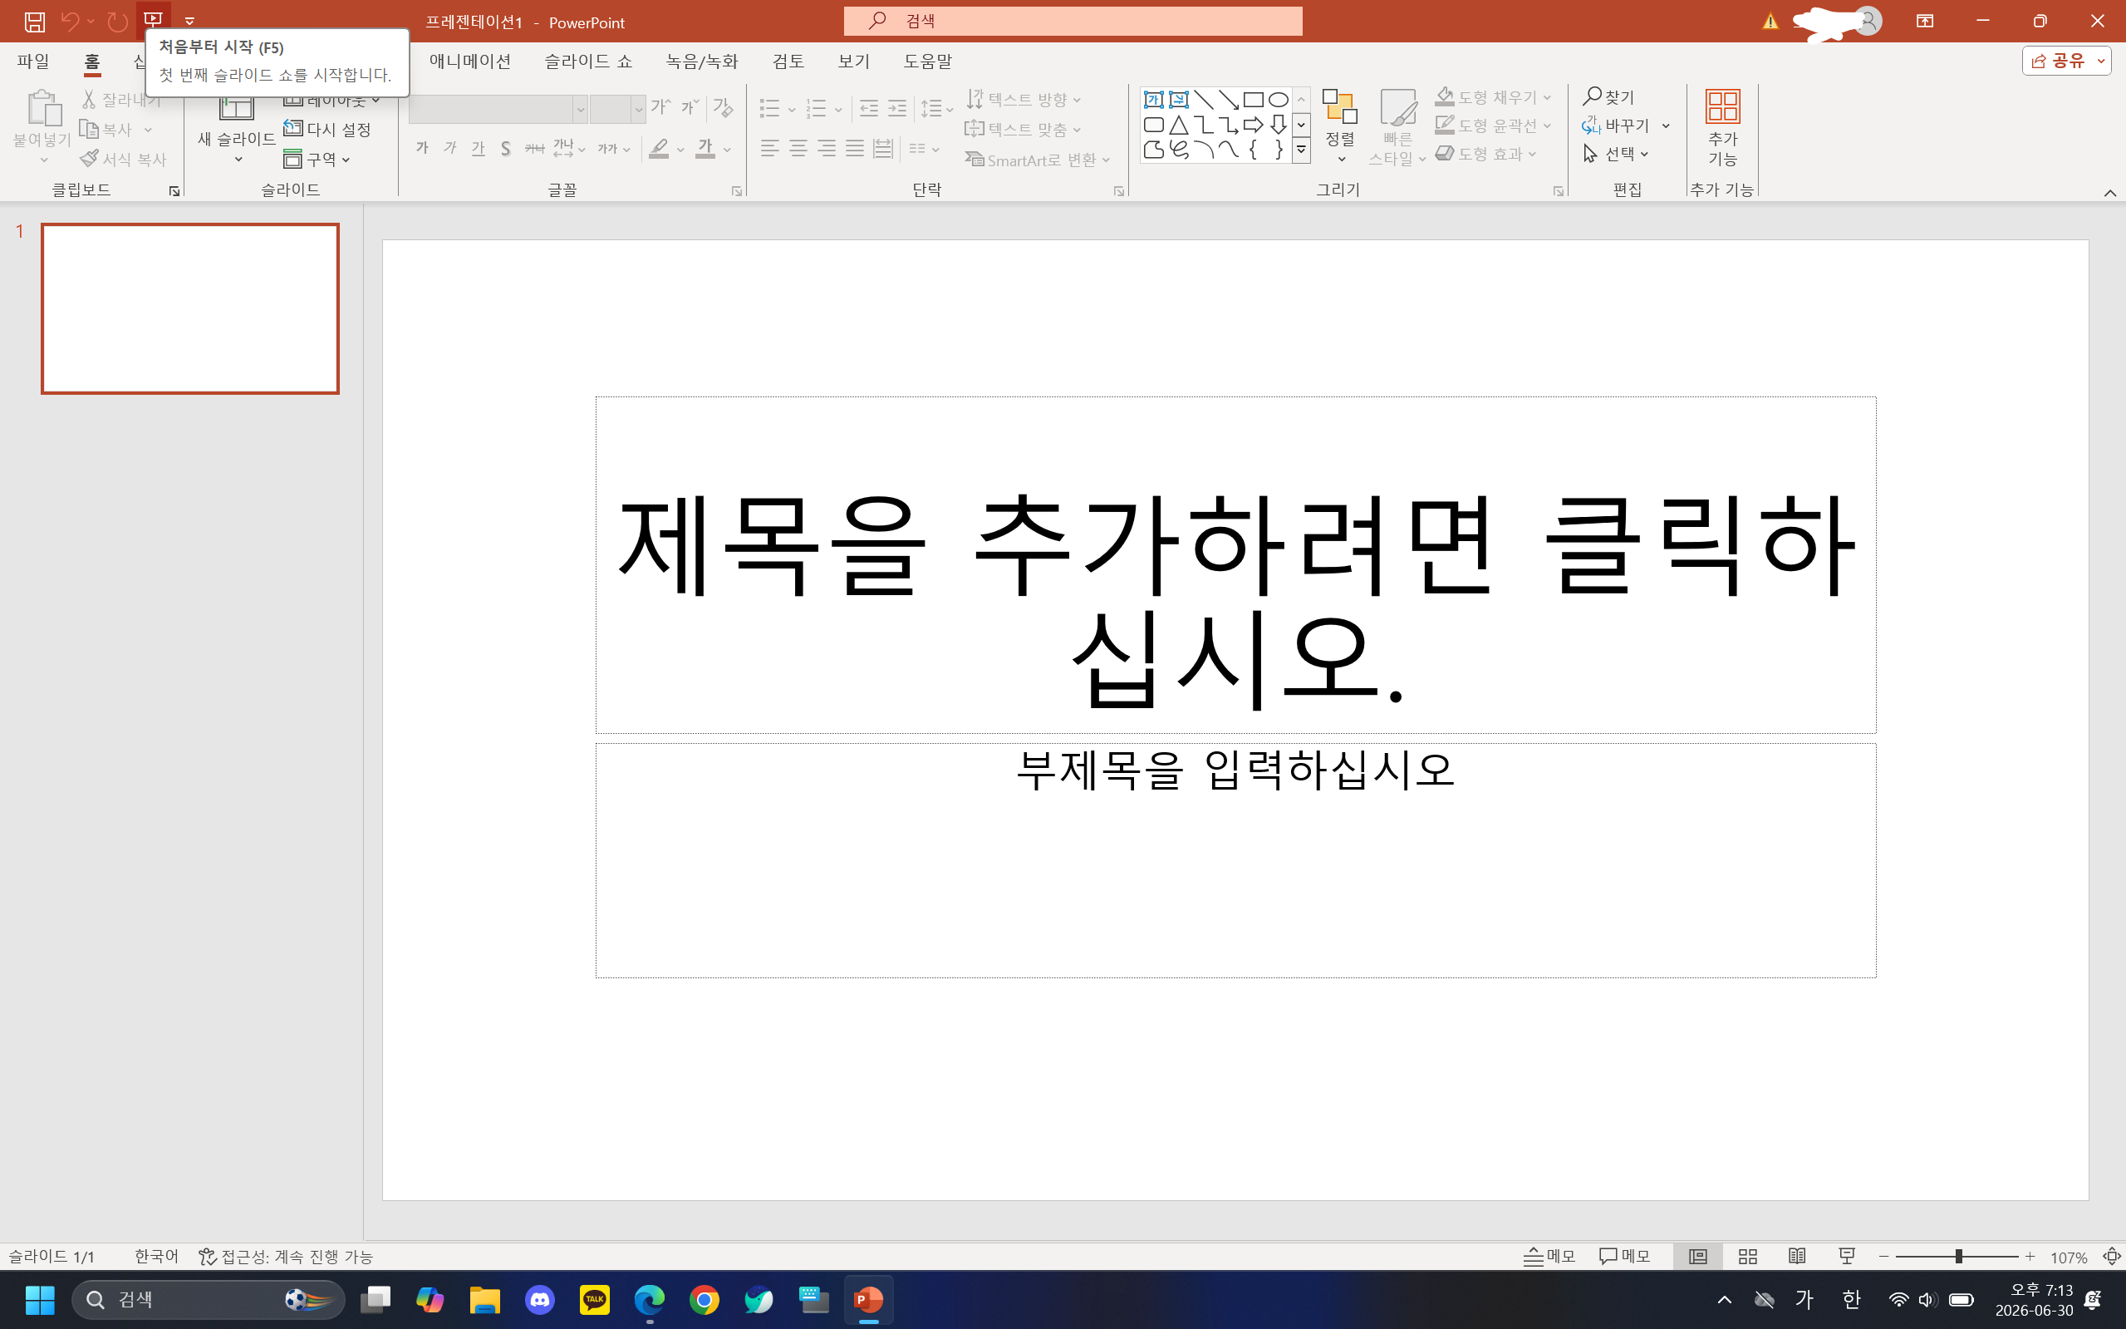Click the 붙여넣기 paste icon
Viewport: 2126px width, 1329px height.
[x=43, y=108]
